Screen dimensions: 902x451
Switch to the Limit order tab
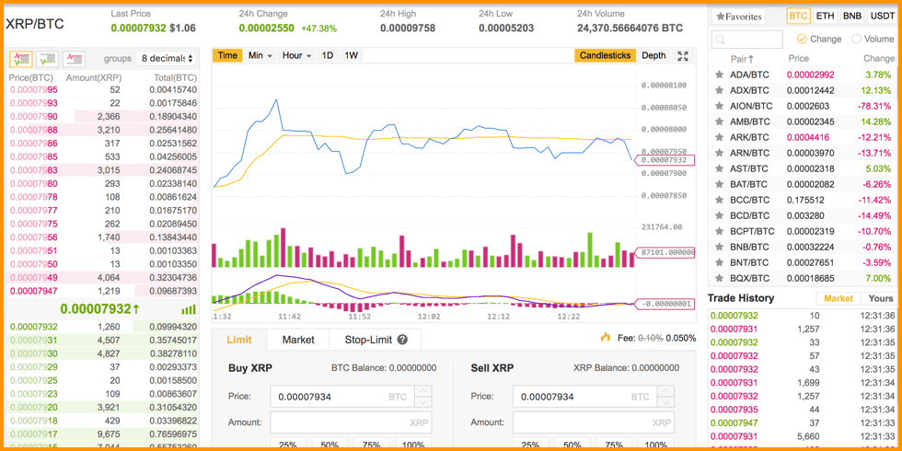pos(239,340)
